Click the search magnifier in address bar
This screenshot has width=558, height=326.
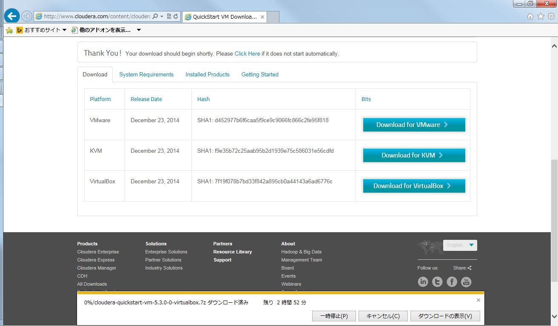tap(155, 16)
